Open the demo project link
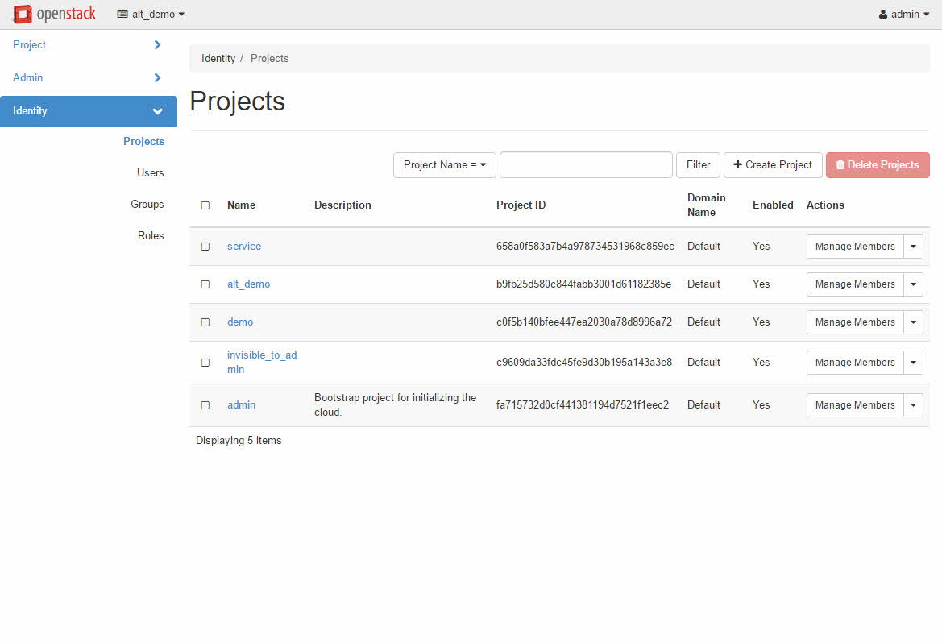The width and height of the screenshot is (942, 643). pyautogui.click(x=239, y=322)
